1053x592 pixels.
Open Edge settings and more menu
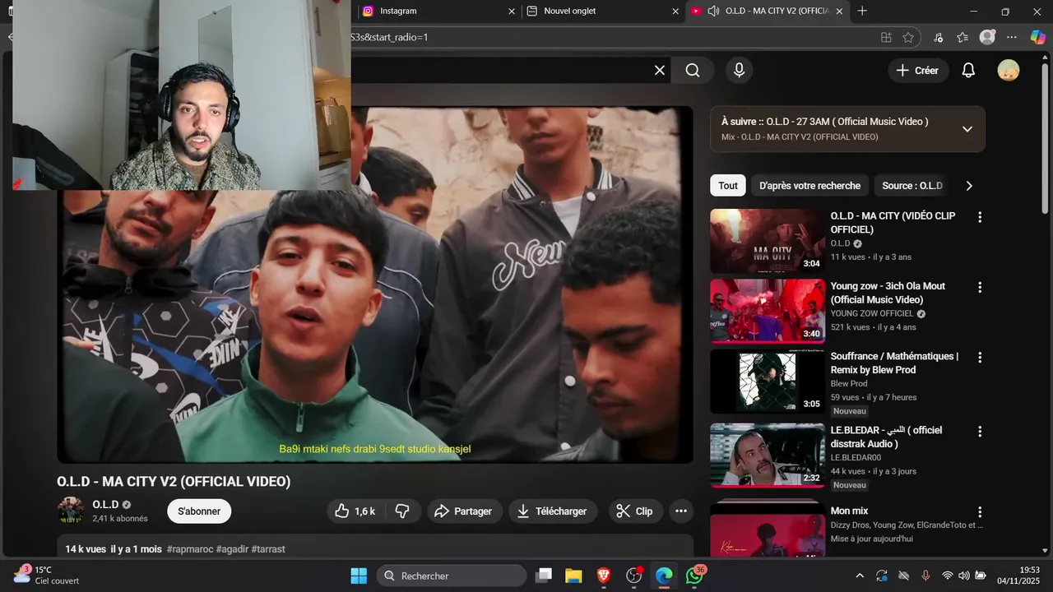[x=1012, y=37]
